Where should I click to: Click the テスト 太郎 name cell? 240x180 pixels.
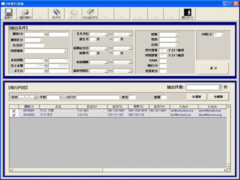click(58, 110)
